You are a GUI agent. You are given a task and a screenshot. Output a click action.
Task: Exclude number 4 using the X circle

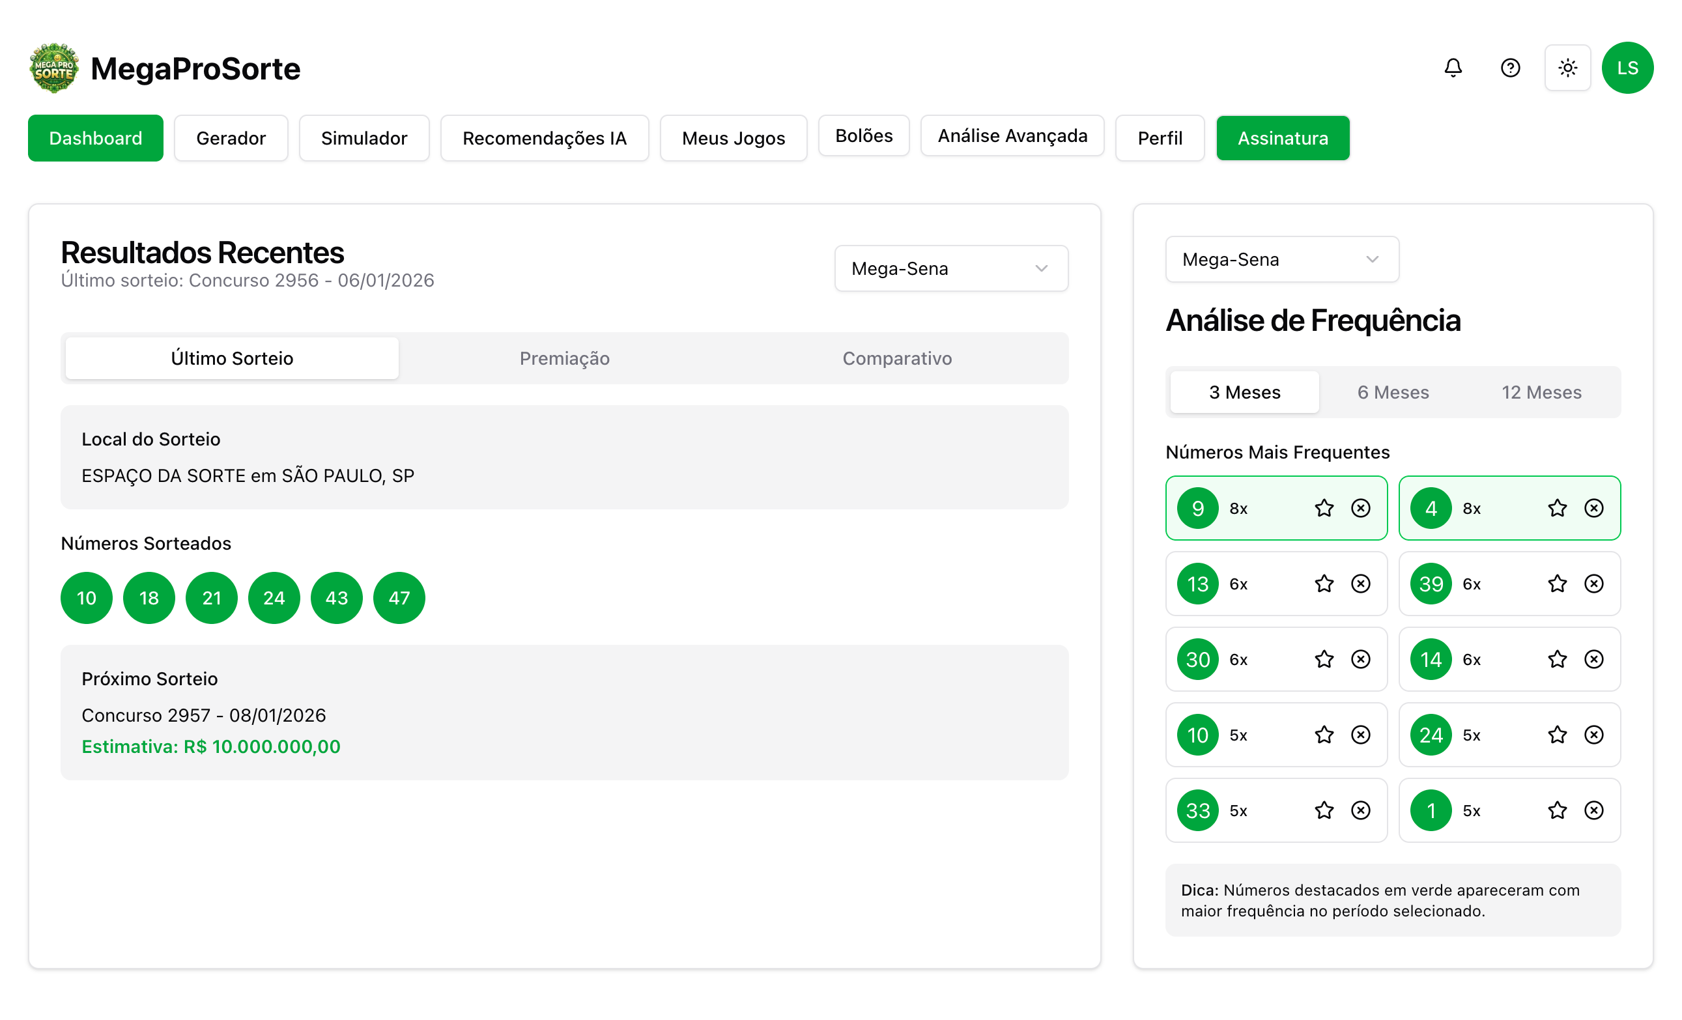pos(1593,508)
